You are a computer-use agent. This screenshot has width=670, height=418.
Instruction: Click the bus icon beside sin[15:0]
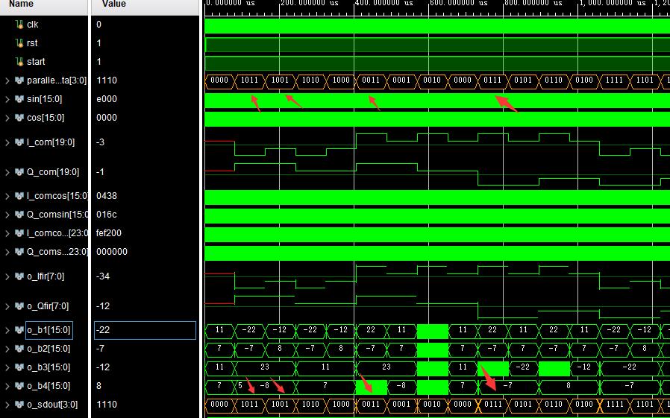click(19, 99)
